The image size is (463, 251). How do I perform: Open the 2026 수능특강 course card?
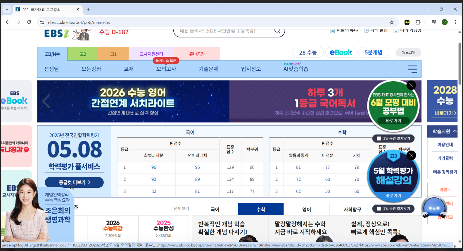click(x=113, y=228)
